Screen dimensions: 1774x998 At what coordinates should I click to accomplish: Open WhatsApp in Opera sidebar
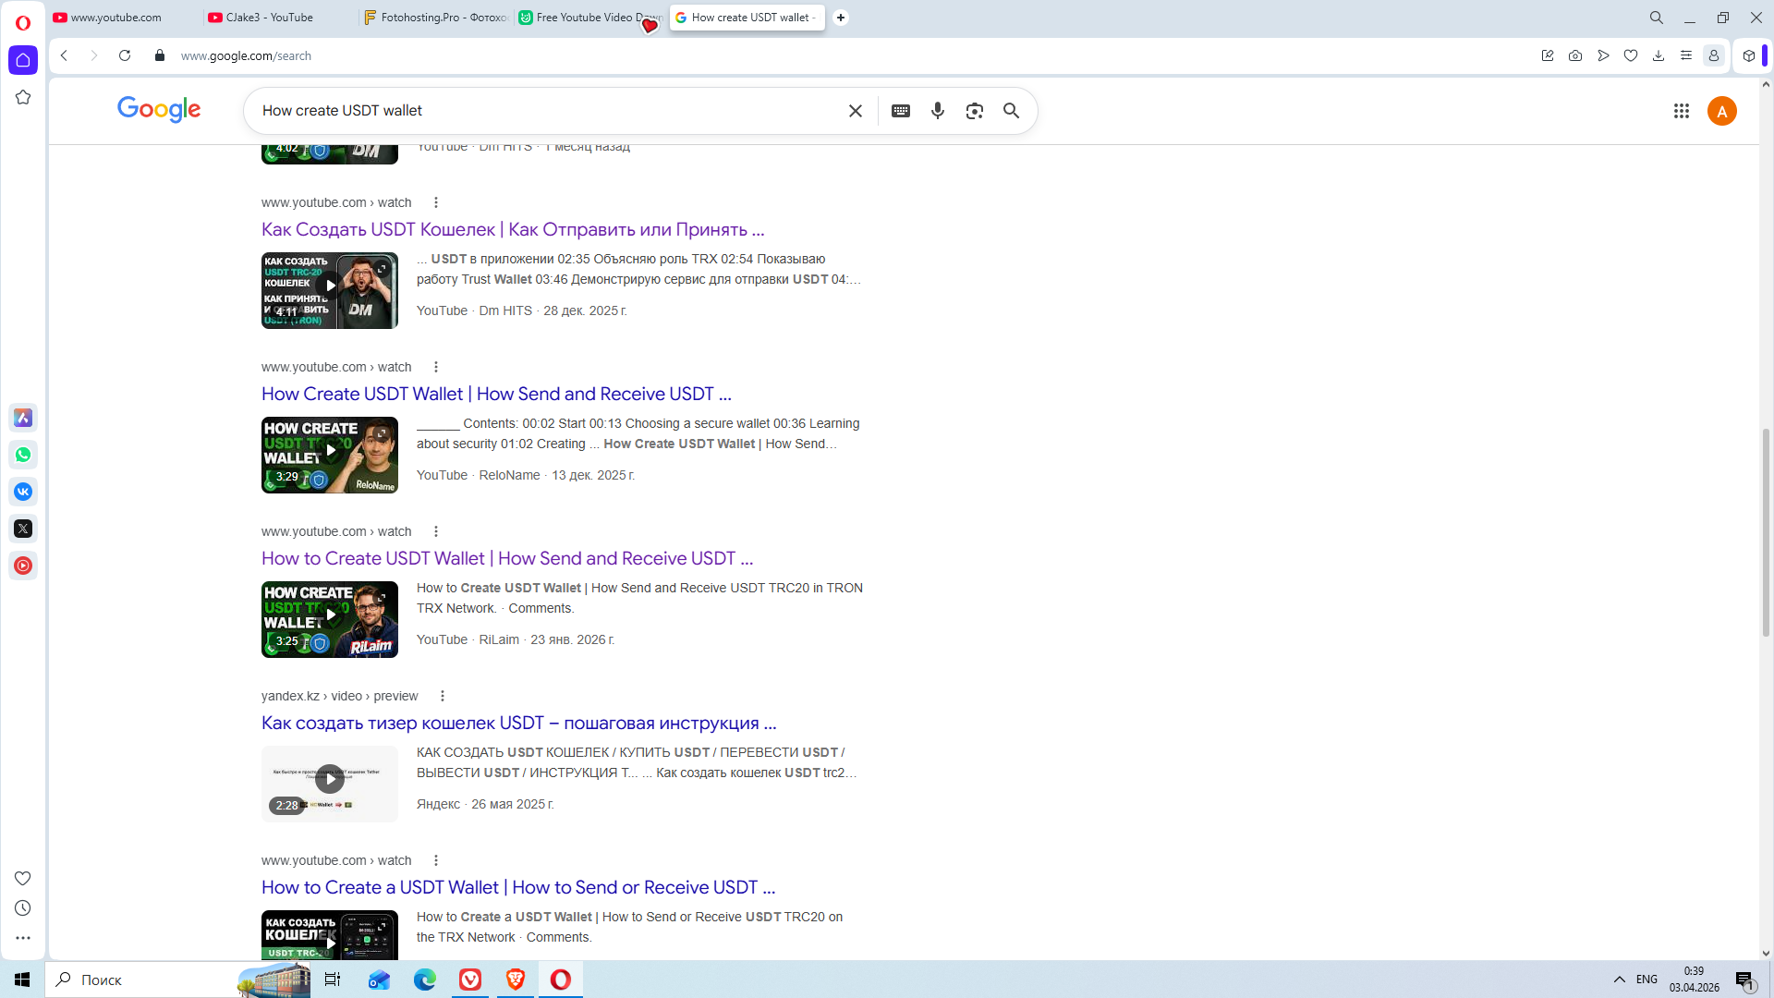click(x=23, y=455)
